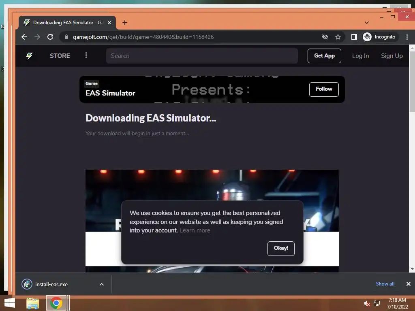This screenshot has height=311, width=415.
Task: Click the network tray icon
Action: pyautogui.click(x=376, y=303)
